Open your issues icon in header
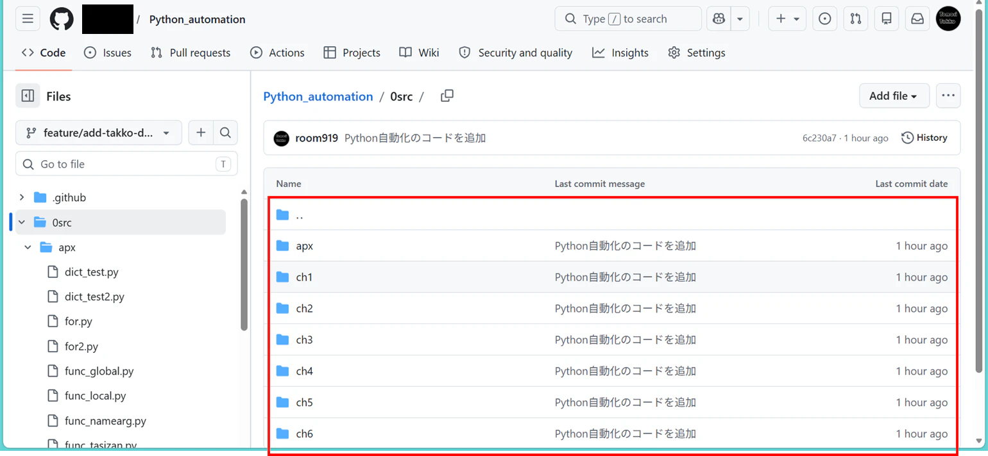This screenshot has height=456, width=988. (x=825, y=19)
